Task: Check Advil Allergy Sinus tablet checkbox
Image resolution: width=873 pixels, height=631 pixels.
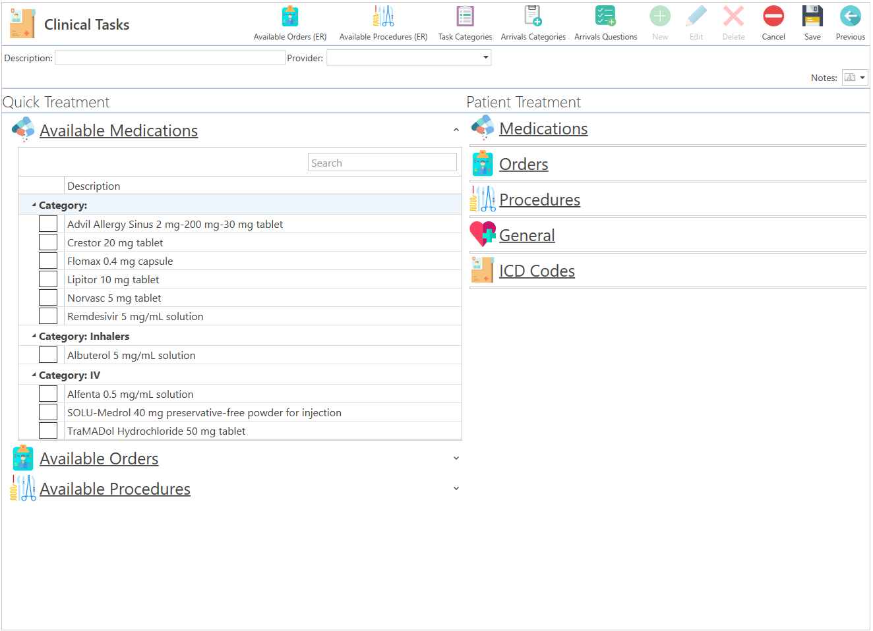Action: coord(48,224)
